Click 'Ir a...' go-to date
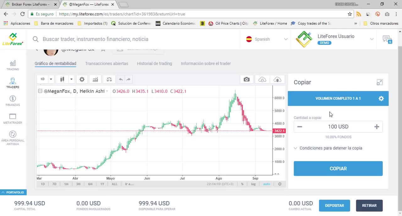 point(129,184)
